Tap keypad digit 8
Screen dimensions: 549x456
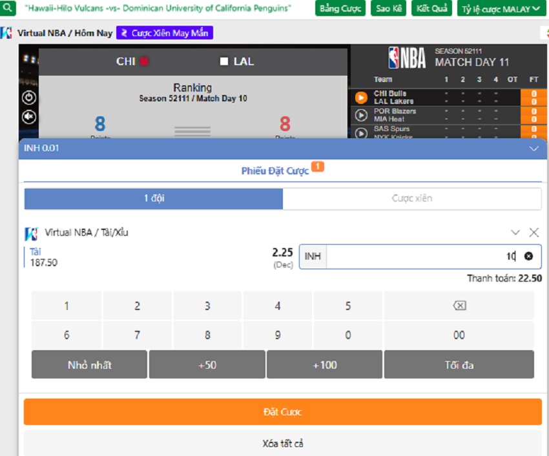(x=207, y=335)
